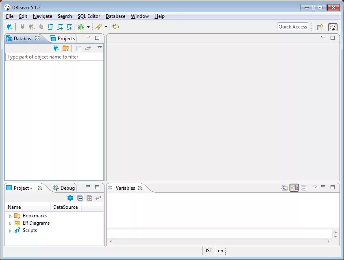Open the Debug icon dropdown arrow
Screen dimensions: 344x260
88,27
